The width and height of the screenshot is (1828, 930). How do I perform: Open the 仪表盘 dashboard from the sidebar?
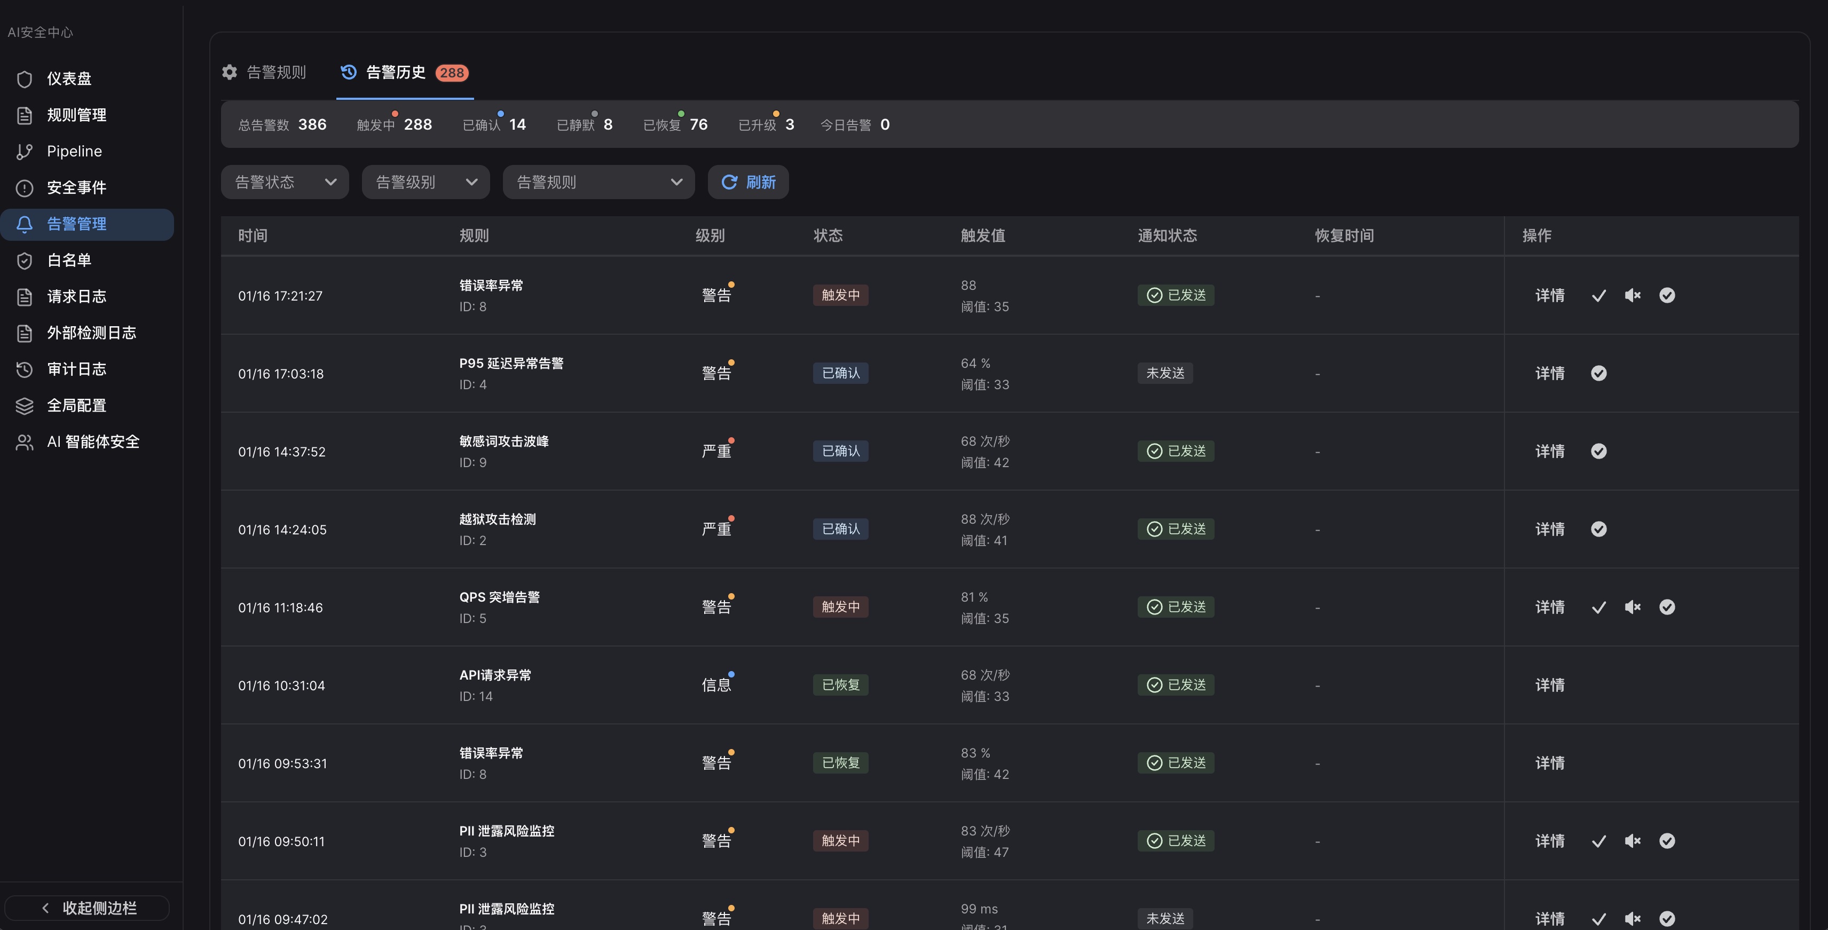click(69, 78)
